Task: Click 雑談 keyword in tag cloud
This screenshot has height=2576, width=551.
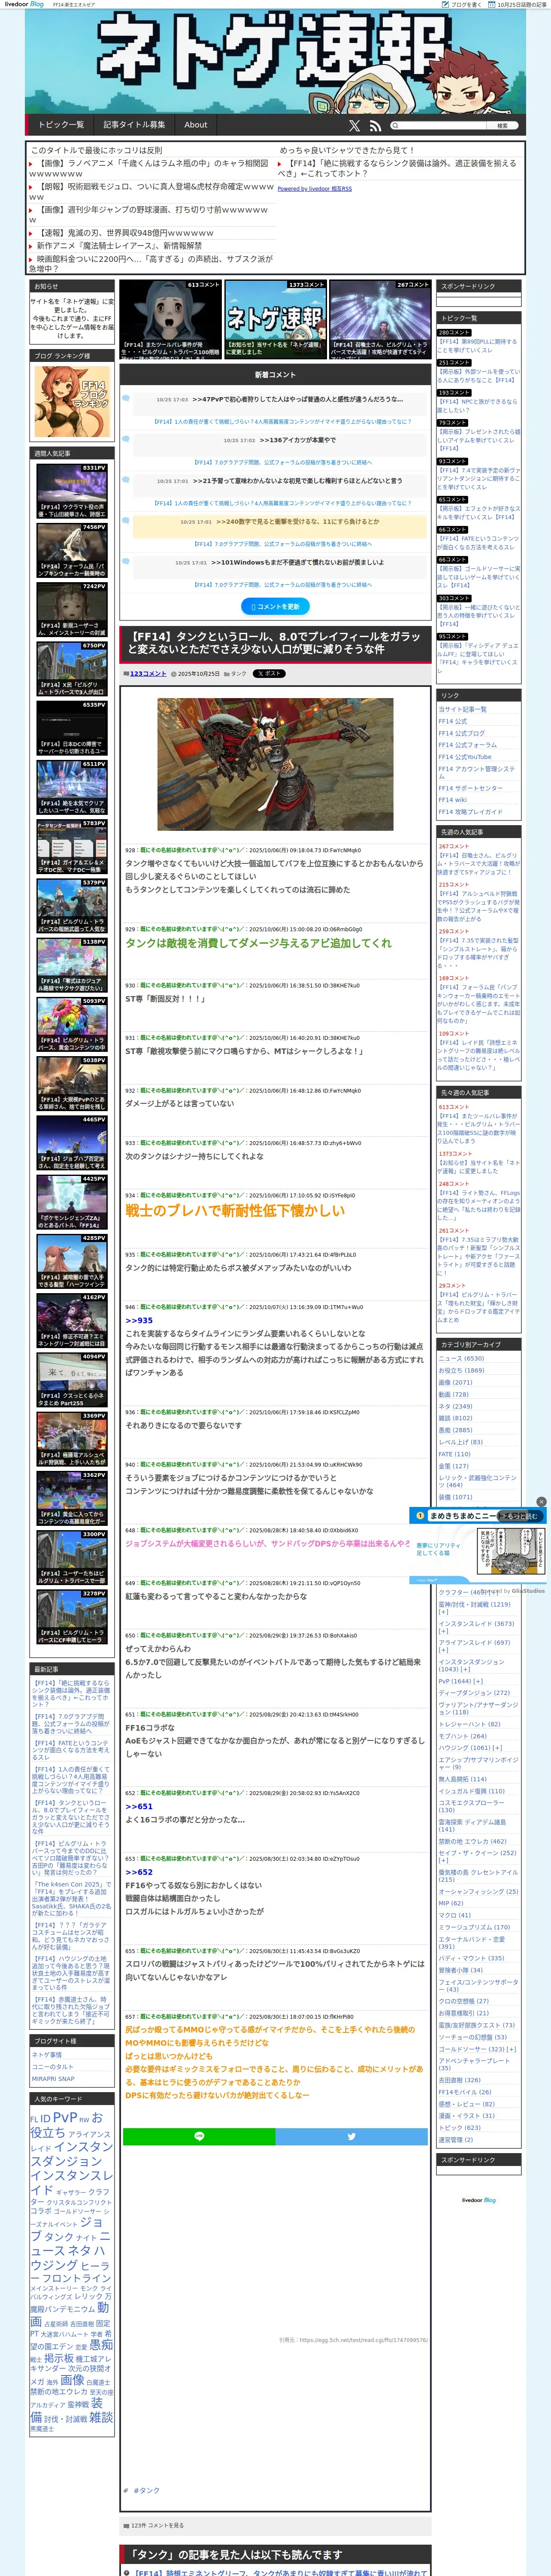Action: [101, 2417]
